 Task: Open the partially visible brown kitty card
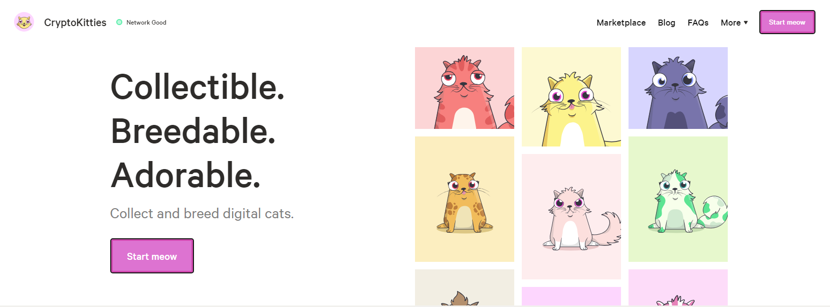pyautogui.click(x=465, y=287)
